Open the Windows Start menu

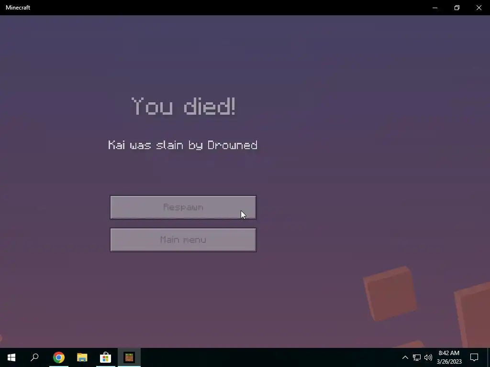[x=11, y=357]
